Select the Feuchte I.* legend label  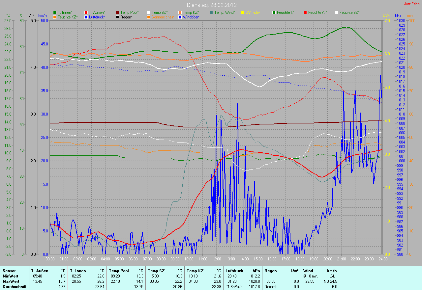coord(286,13)
